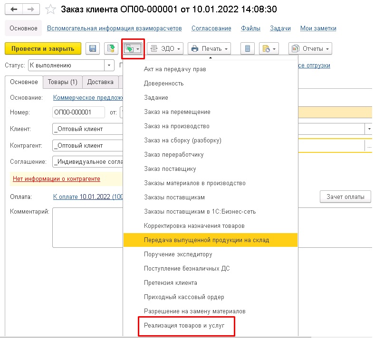374x338 pixels.
Task: Click the 'Зачет оплаты' button
Action: click(345, 197)
